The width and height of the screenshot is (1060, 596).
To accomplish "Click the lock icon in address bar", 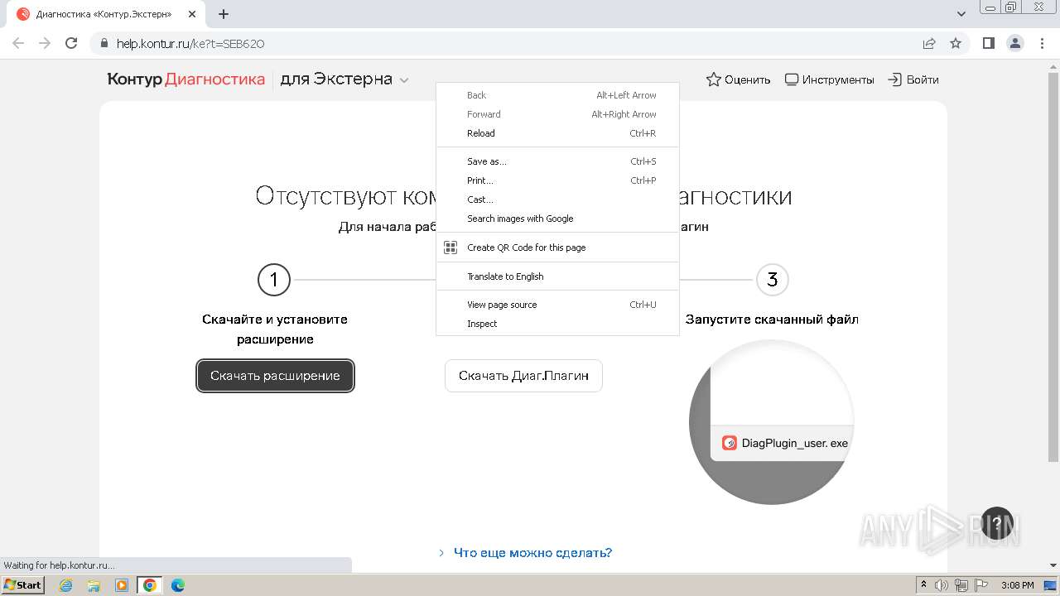I will coord(104,43).
